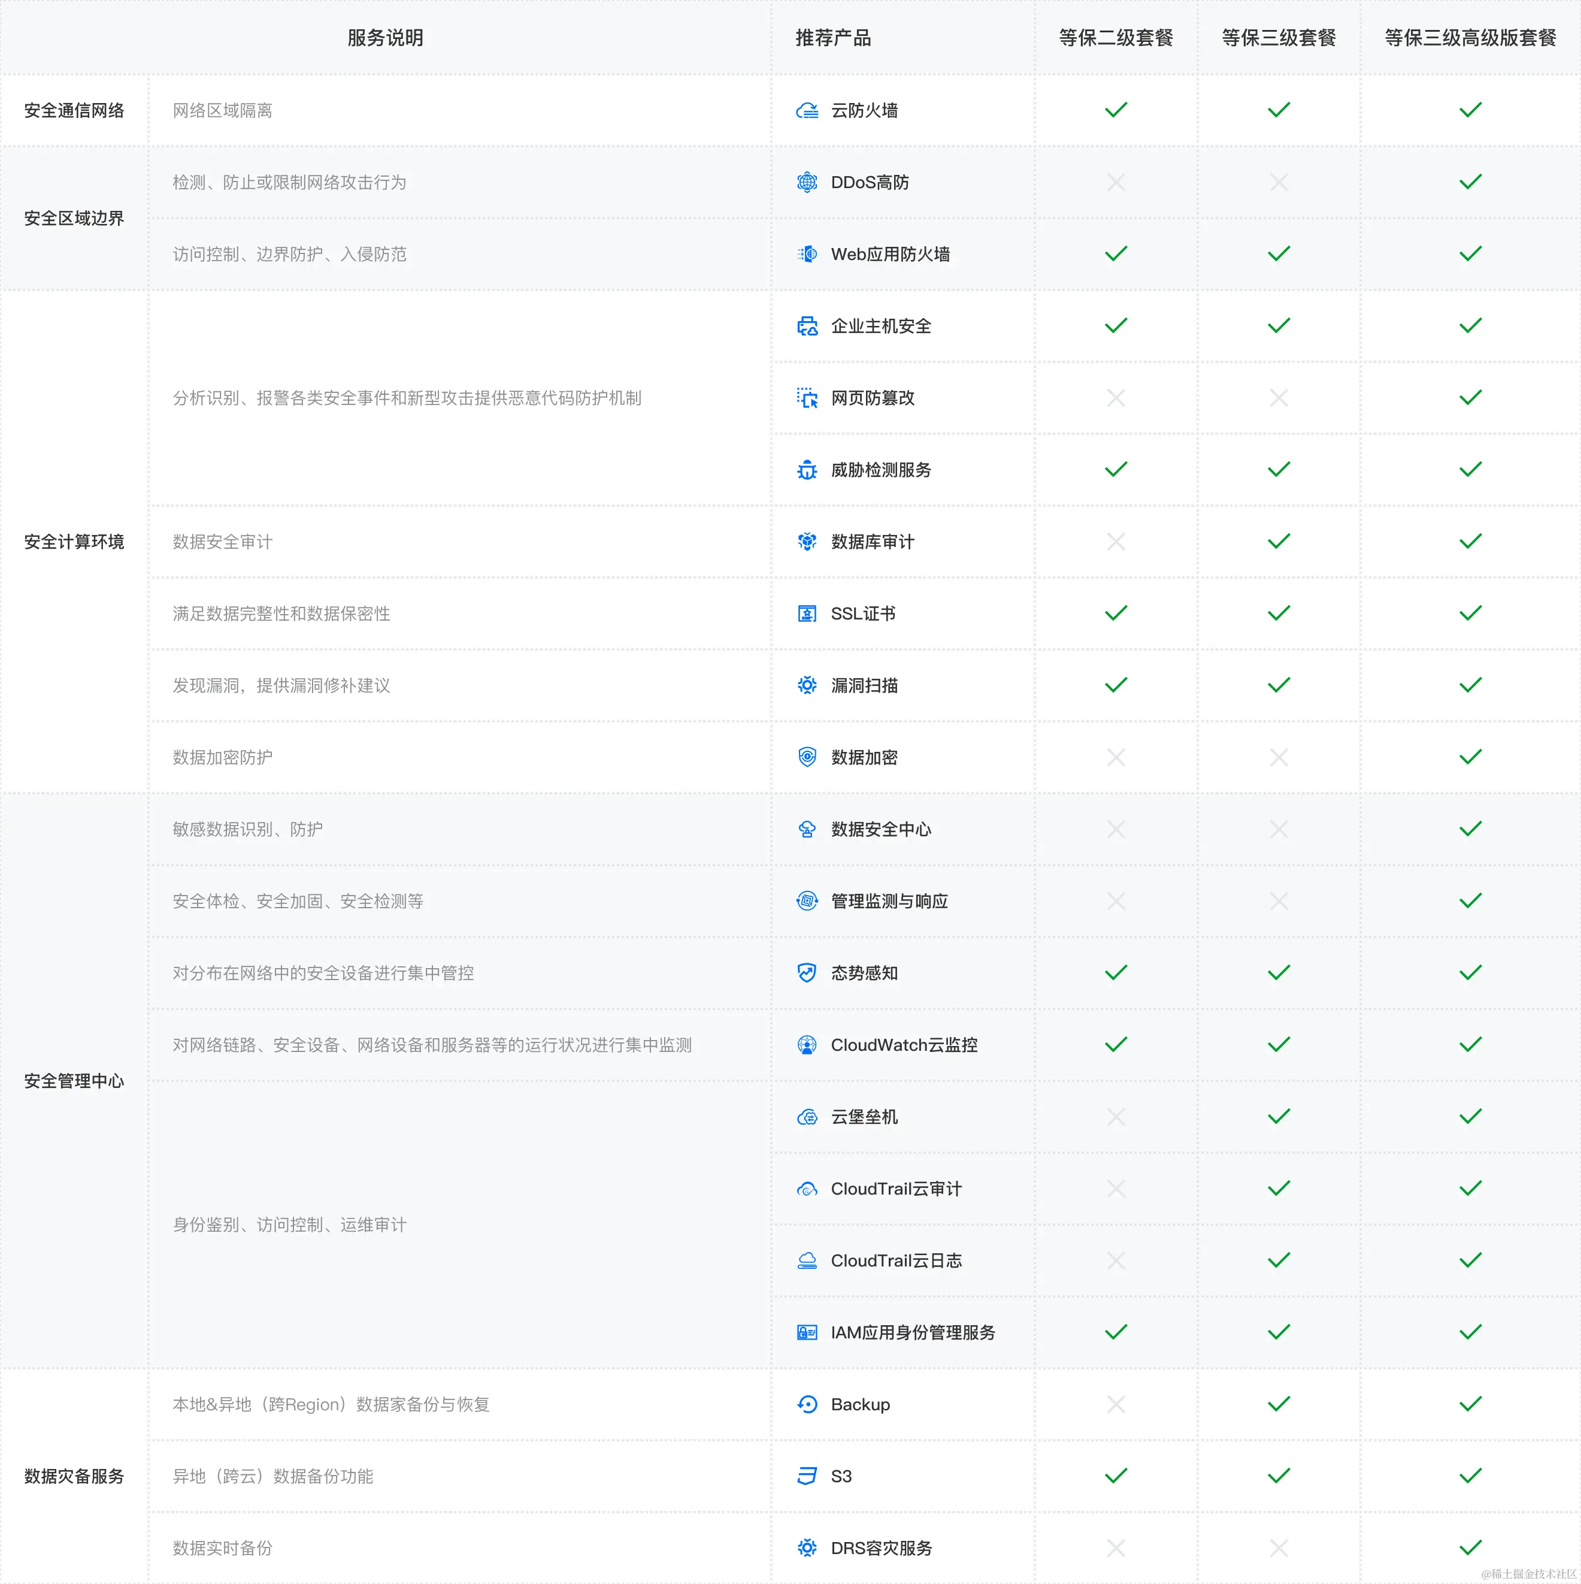This screenshot has height=1584, width=1581.
Task: Open the IAM应用身份管理服务 product link
Action: pos(912,1333)
